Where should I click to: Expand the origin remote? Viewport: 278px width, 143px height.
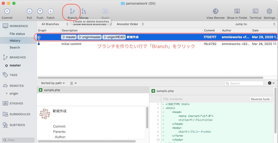[7, 93]
